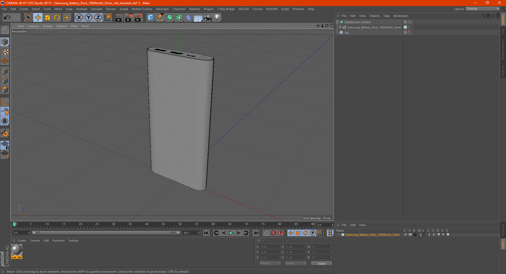Click the X position input field
The height and width of the screenshot is (274, 506).
point(270,247)
